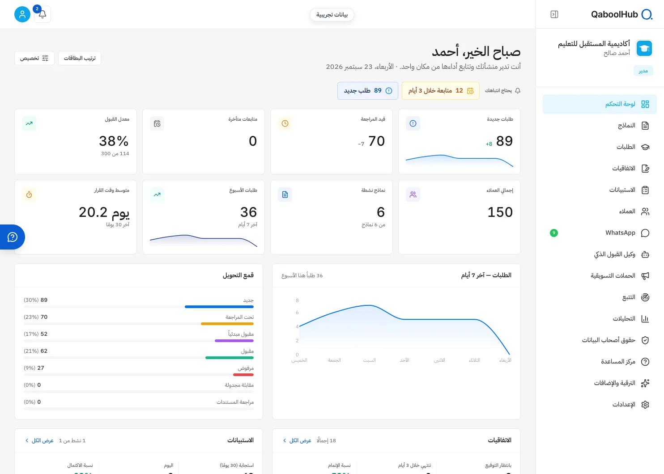Open مركز المساعدة in sidebar
The image size is (664, 474).
600,362
